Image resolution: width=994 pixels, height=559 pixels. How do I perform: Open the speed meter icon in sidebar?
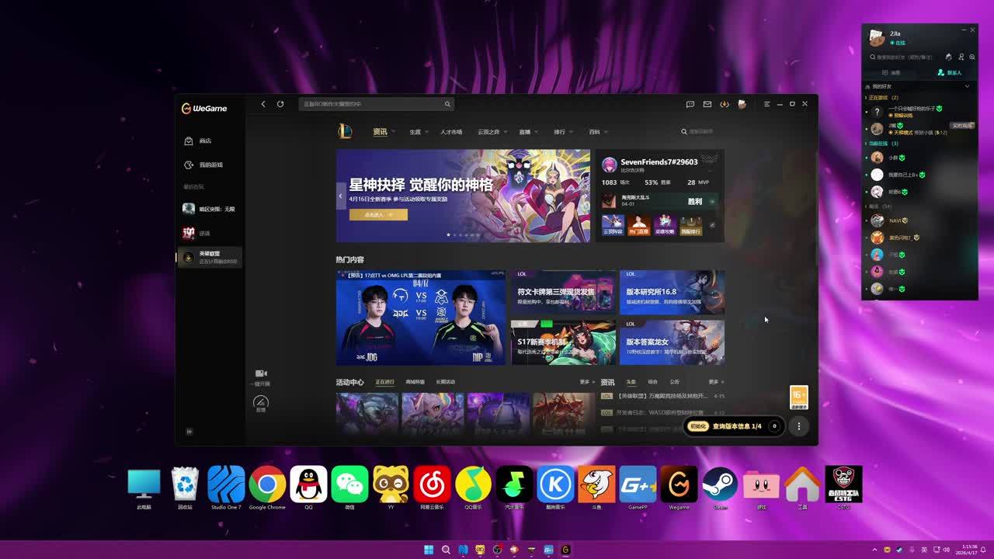point(261,401)
